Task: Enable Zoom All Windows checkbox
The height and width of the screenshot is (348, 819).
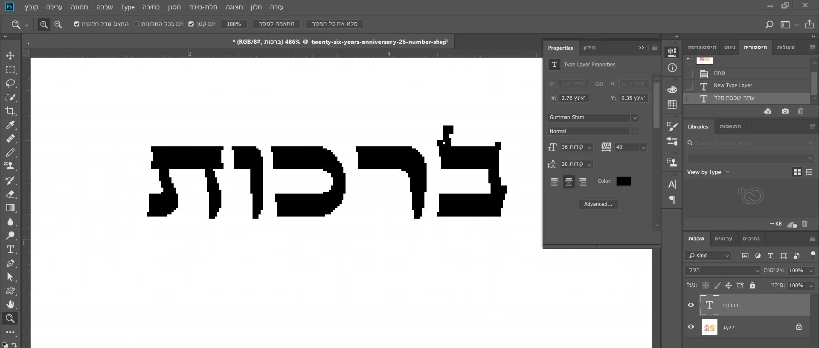Action: 136,24
